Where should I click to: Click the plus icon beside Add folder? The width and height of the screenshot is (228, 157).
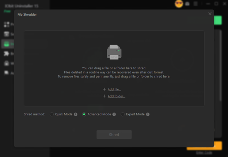pos(104,96)
